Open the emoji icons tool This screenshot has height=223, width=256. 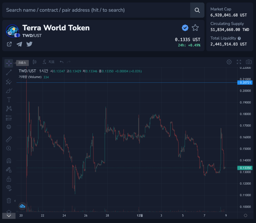point(9,127)
